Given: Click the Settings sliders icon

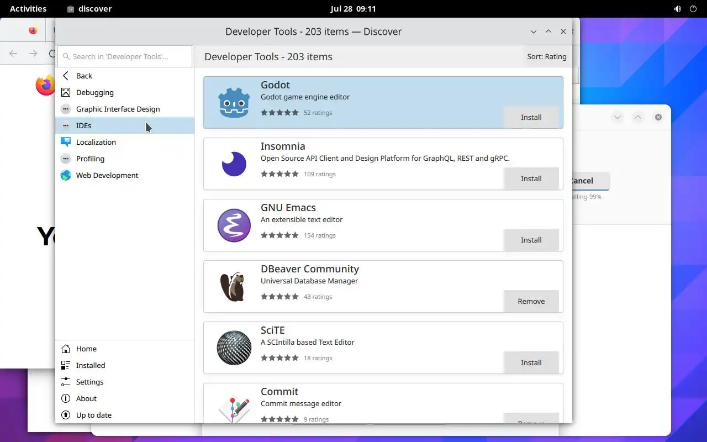Looking at the screenshot, I should click(x=66, y=382).
